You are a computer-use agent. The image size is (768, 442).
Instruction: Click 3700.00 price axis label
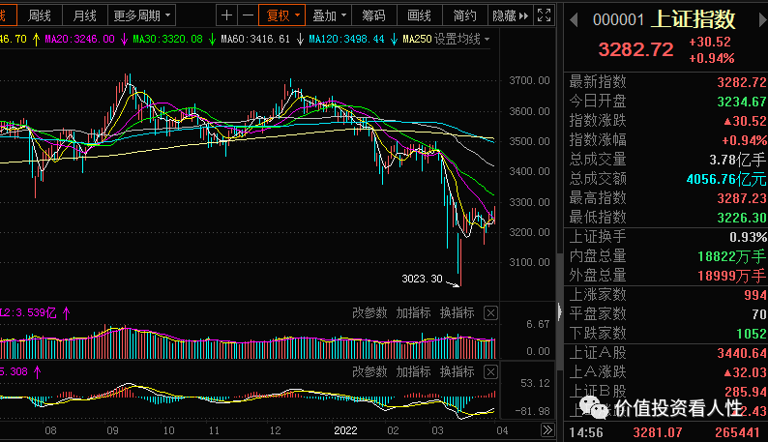529,80
